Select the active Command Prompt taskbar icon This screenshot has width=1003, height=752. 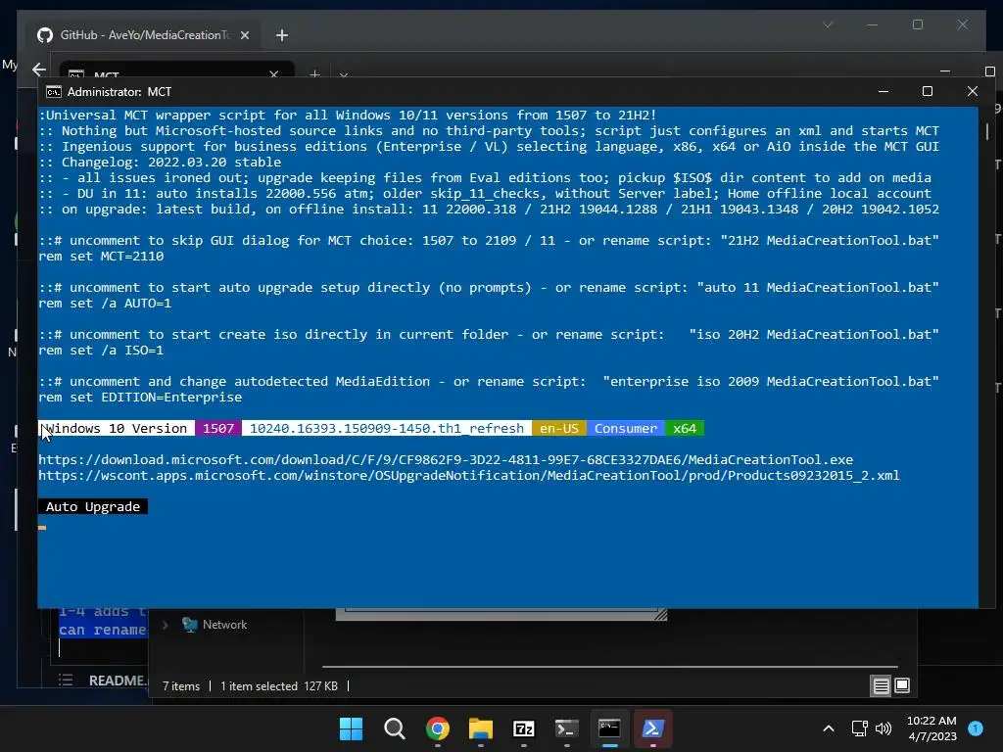pyautogui.click(x=609, y=728)
